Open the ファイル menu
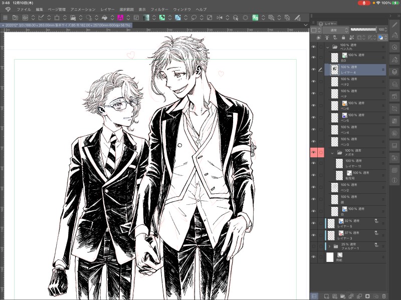The height and width of the screenshot is (300, 401). (24, 10)
